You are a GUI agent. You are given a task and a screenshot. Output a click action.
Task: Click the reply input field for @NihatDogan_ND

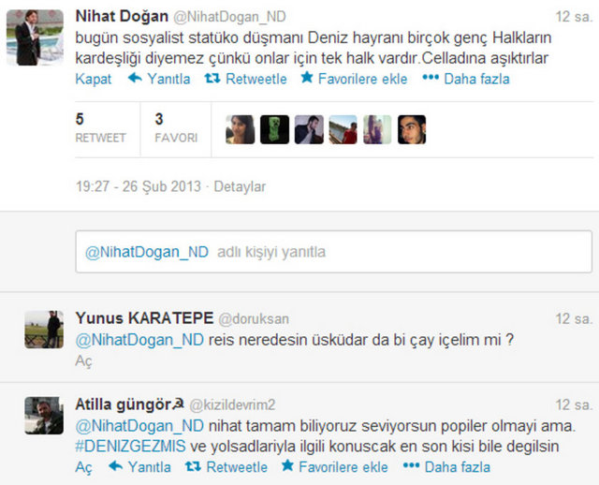333,252
